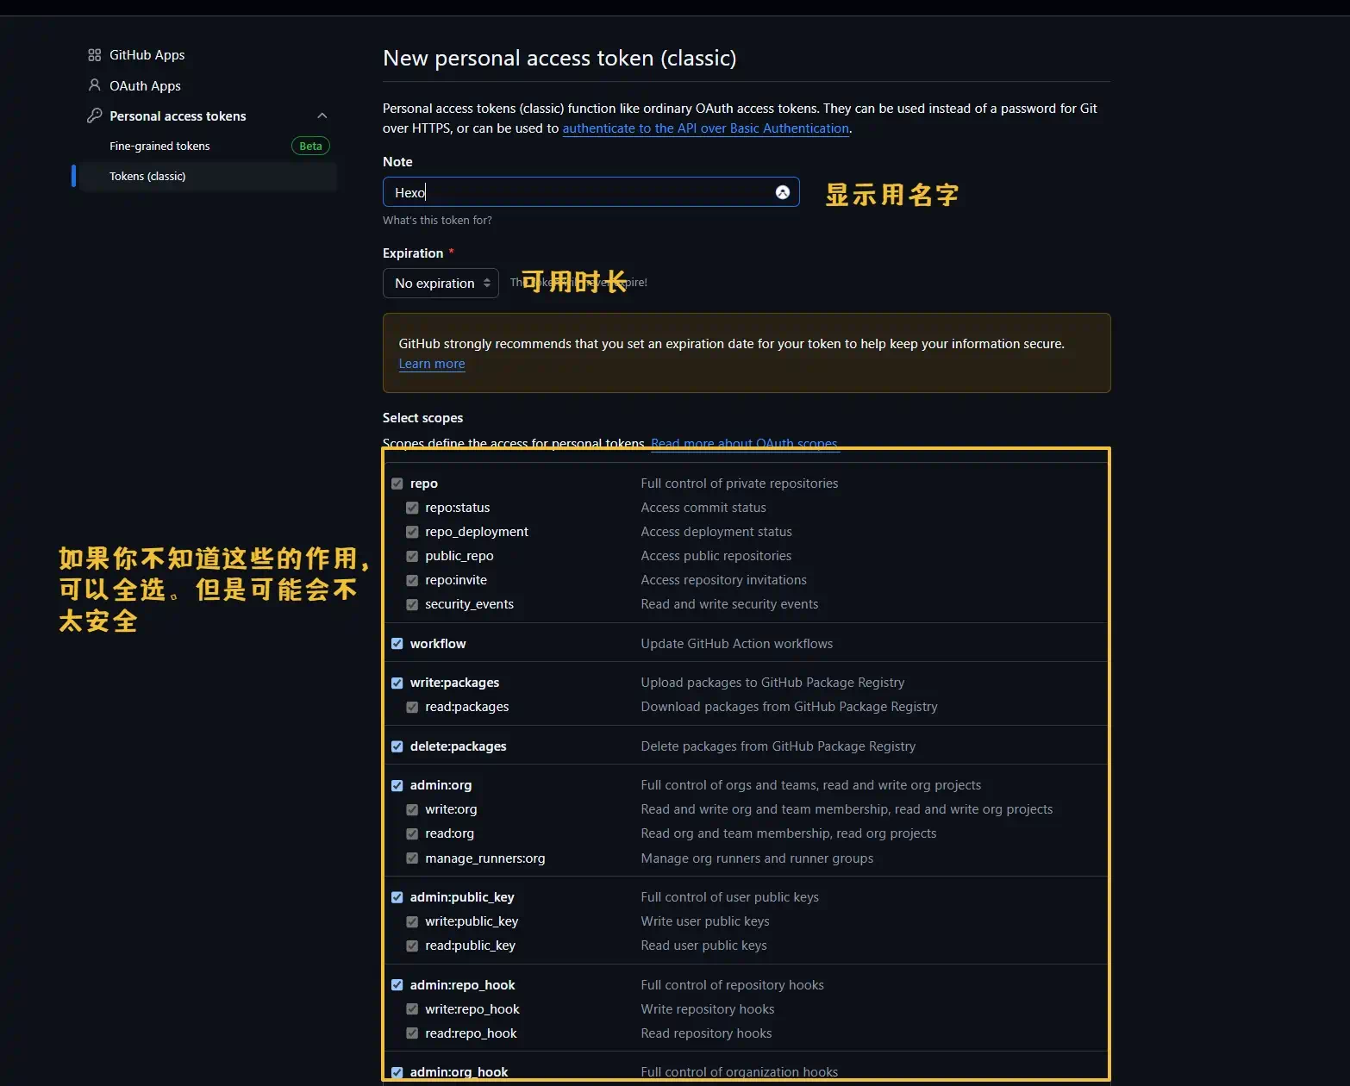Image resolution: width=1350 pixels, height=1086 pixels.
Task: Disable the write:packages scope
Action: [397, 683]
